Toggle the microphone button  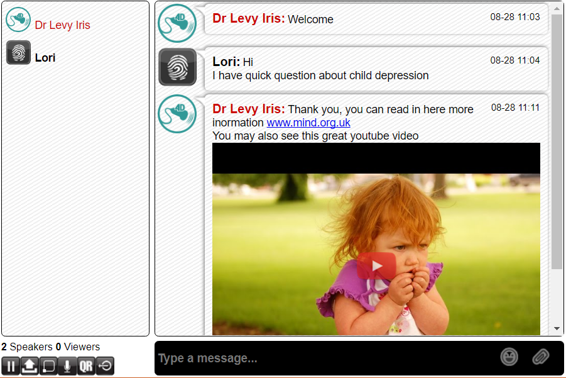[x=67, y=366]
